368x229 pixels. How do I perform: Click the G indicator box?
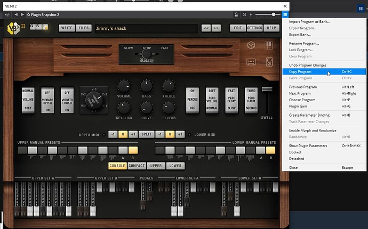[x=33, y=27]
